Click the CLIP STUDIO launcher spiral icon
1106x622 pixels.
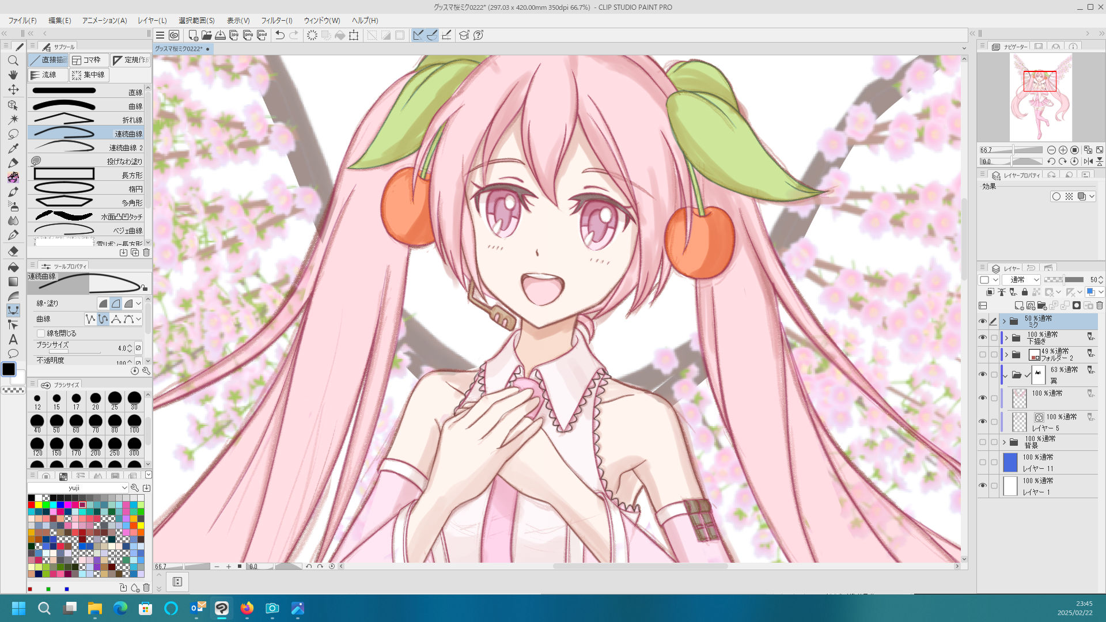click(x=174, y=35)
